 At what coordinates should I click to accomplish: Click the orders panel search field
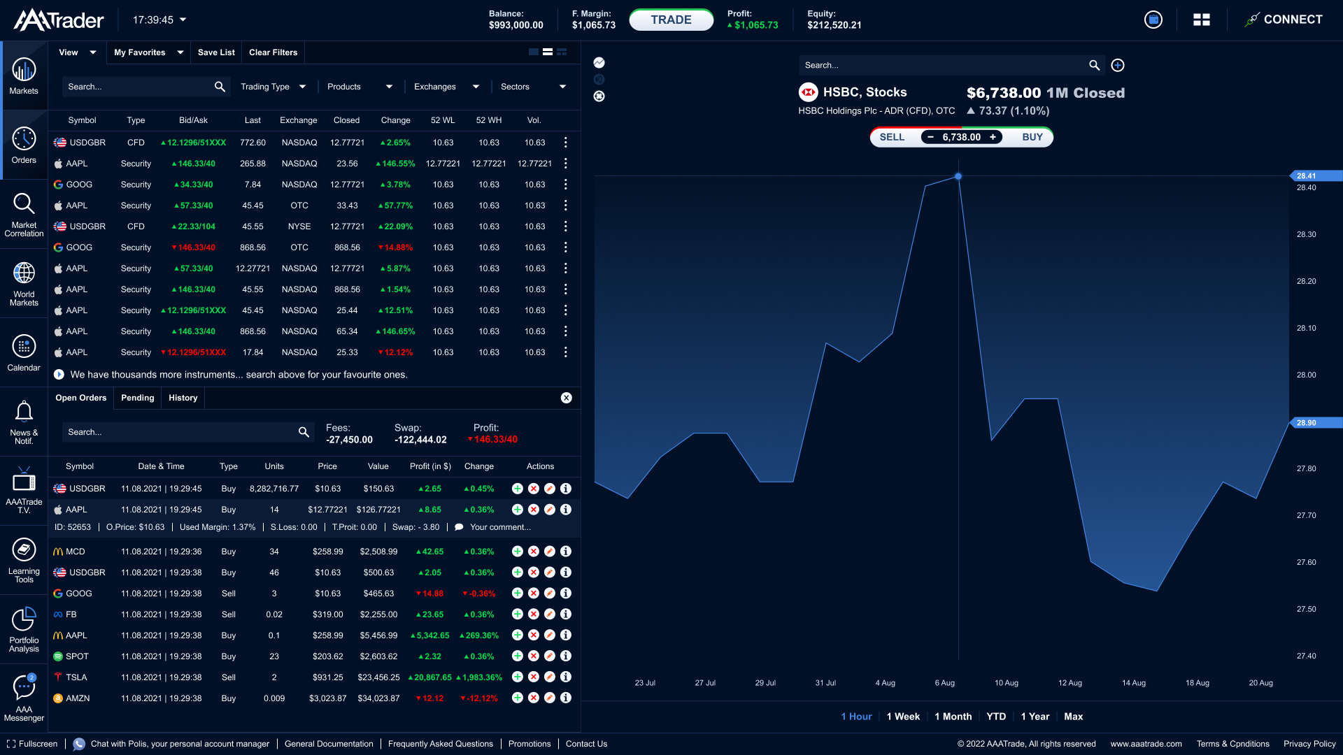tap(187, 432)
